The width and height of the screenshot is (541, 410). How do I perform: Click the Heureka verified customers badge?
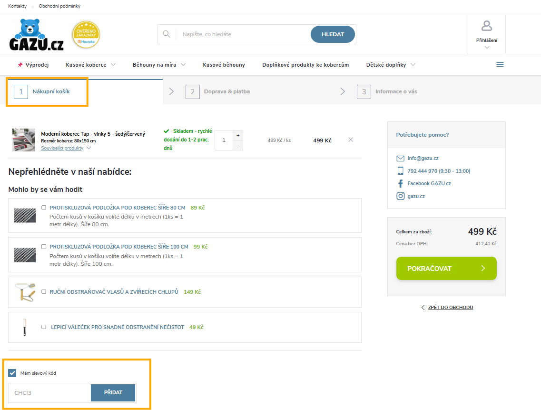point(86,35)
